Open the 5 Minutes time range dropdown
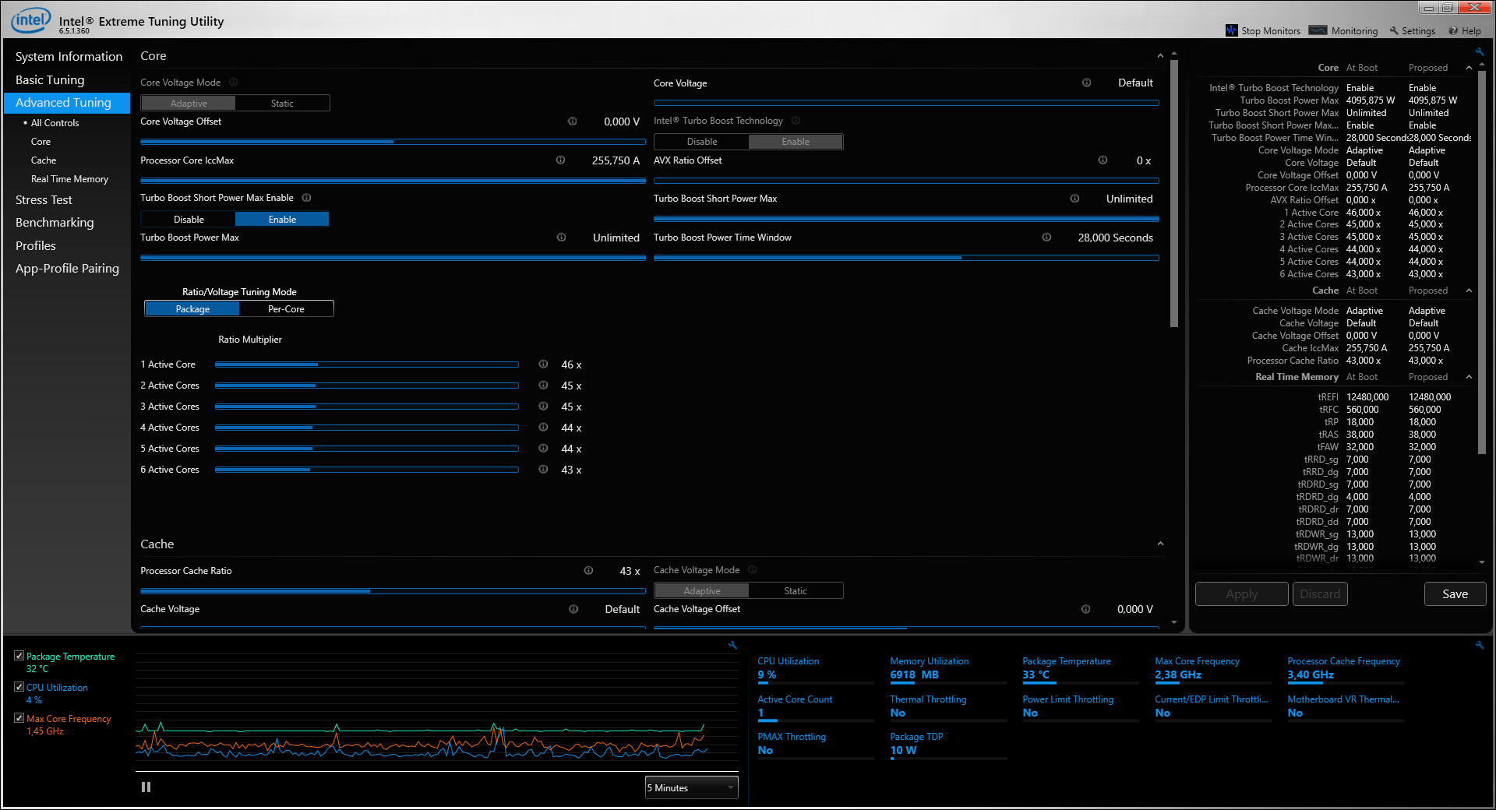This screenshot has width=1496, height=810. click(691, 788)
